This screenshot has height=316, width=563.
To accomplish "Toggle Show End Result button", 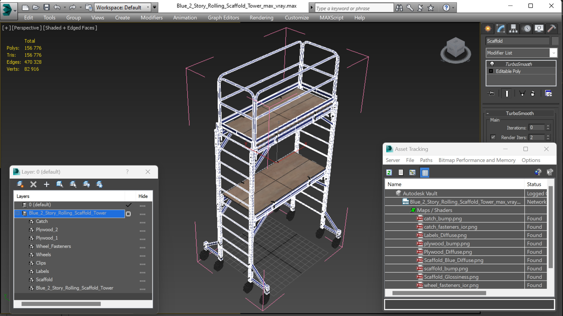I will [507, 93].
